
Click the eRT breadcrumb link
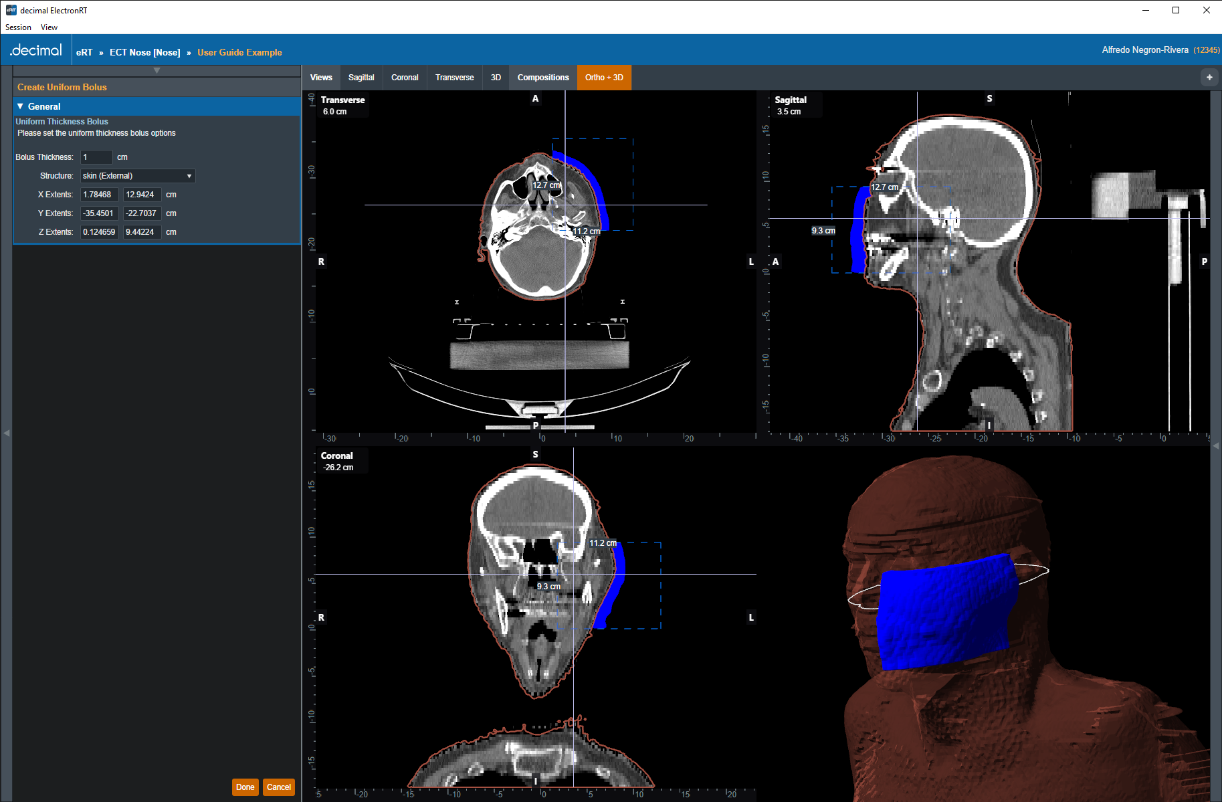(84, 52)
